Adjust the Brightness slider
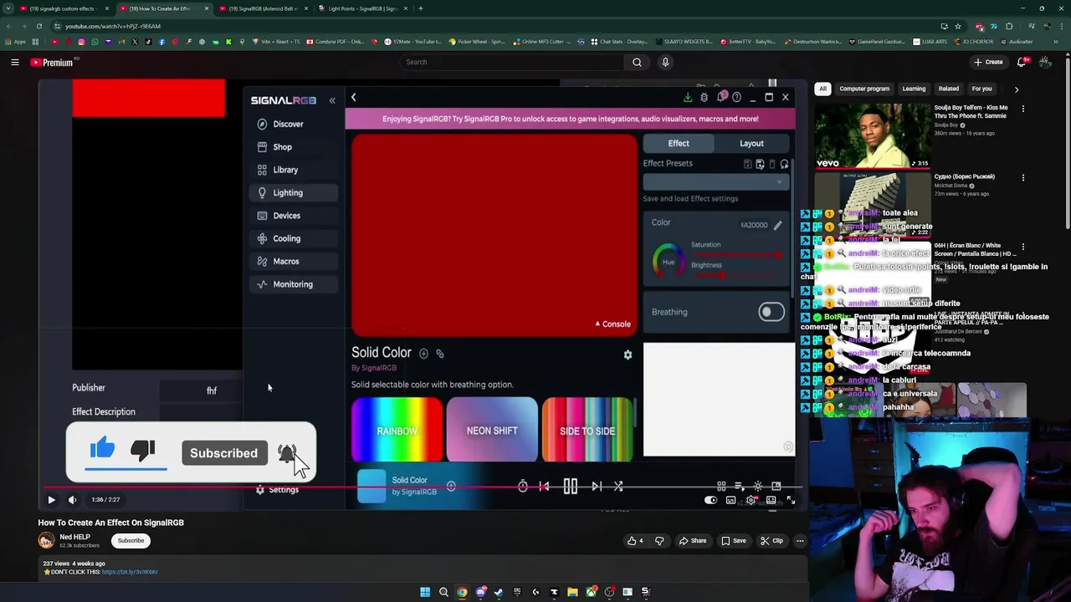Viewport: 1071px width, 602px height. (x=736, y=274)
